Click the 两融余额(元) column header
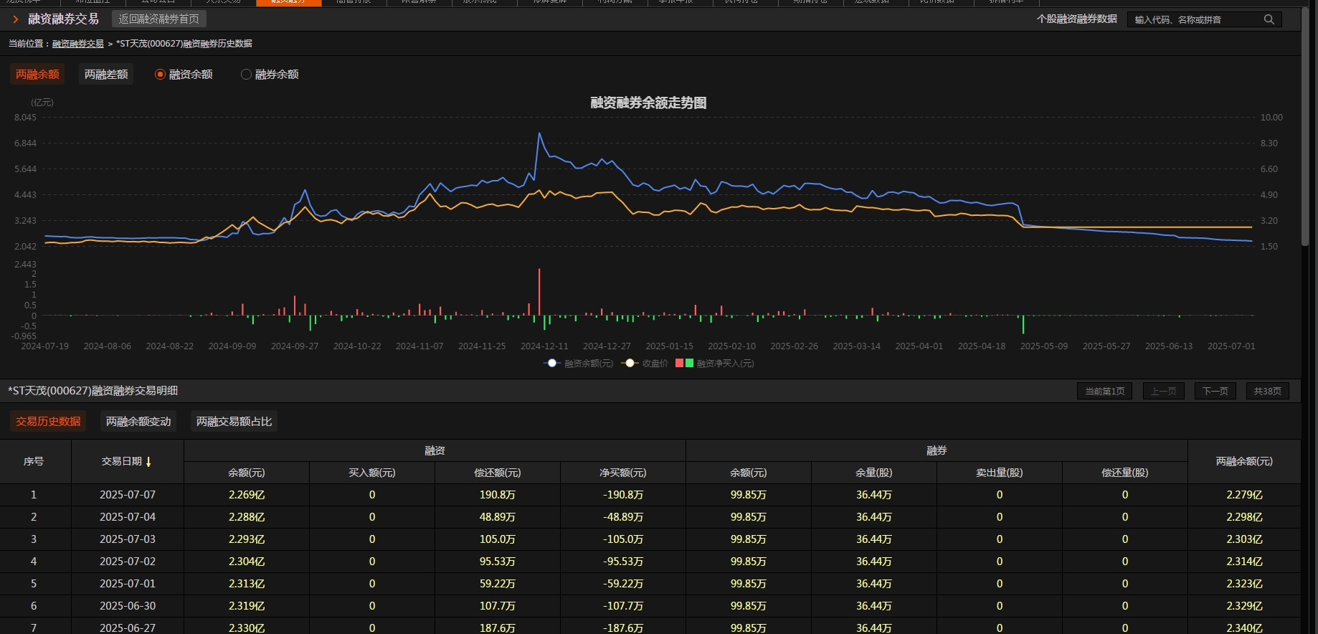 pyautogui.click(x=1244, y=462)
